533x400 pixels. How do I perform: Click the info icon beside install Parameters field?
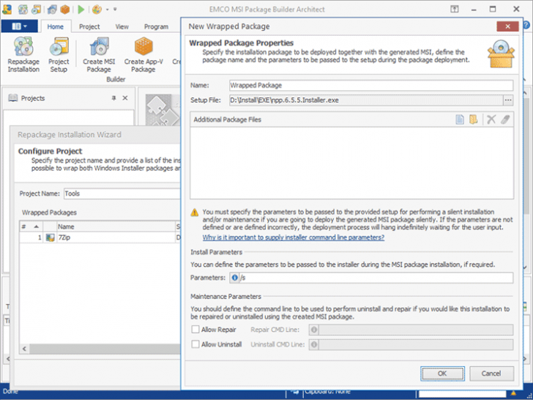coord(234,278)
